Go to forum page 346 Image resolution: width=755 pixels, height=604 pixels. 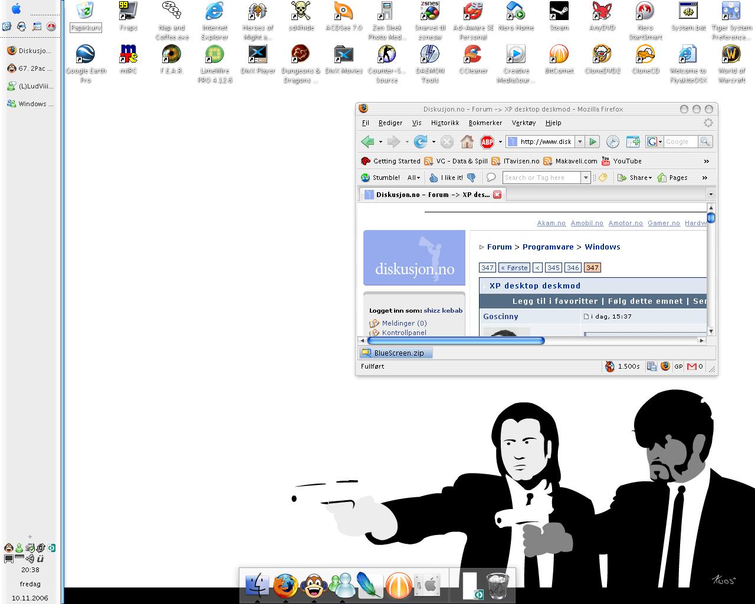(x=573, y=268)
